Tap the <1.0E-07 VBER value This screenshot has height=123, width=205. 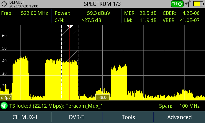click(189, 20)
